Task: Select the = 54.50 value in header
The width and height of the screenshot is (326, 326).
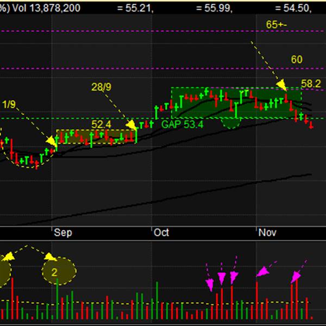Action: pos(293,8)
